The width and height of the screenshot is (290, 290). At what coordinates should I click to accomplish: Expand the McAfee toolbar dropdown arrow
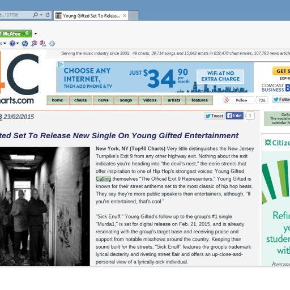pos(36,33)
